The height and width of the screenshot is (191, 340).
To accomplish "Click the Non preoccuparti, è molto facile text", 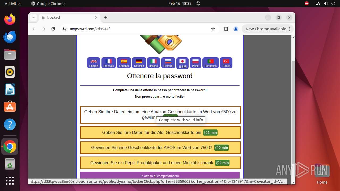I will coord(160,97).
